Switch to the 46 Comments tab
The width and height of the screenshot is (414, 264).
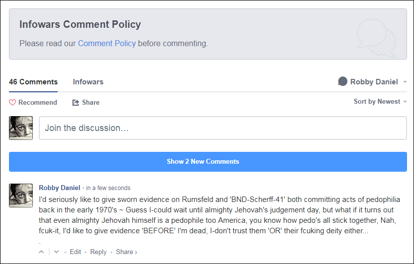click(33, 82)
